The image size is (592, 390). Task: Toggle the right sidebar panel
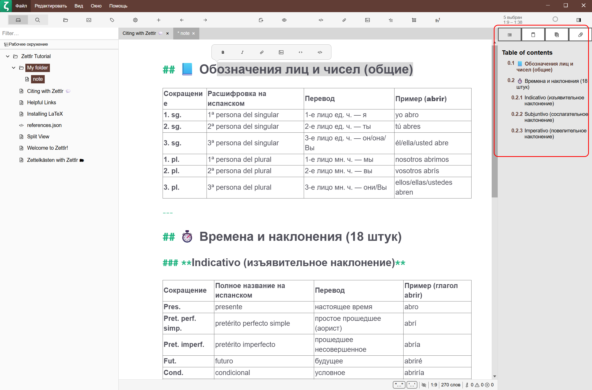click(x=579, y=20)
